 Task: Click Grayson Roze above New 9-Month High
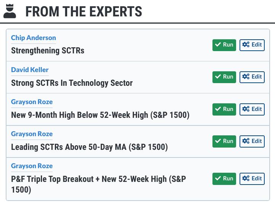pyautogui.click(x=32, y=102)
